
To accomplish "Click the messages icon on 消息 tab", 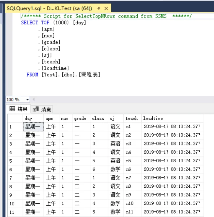I will tap(36, 109).
